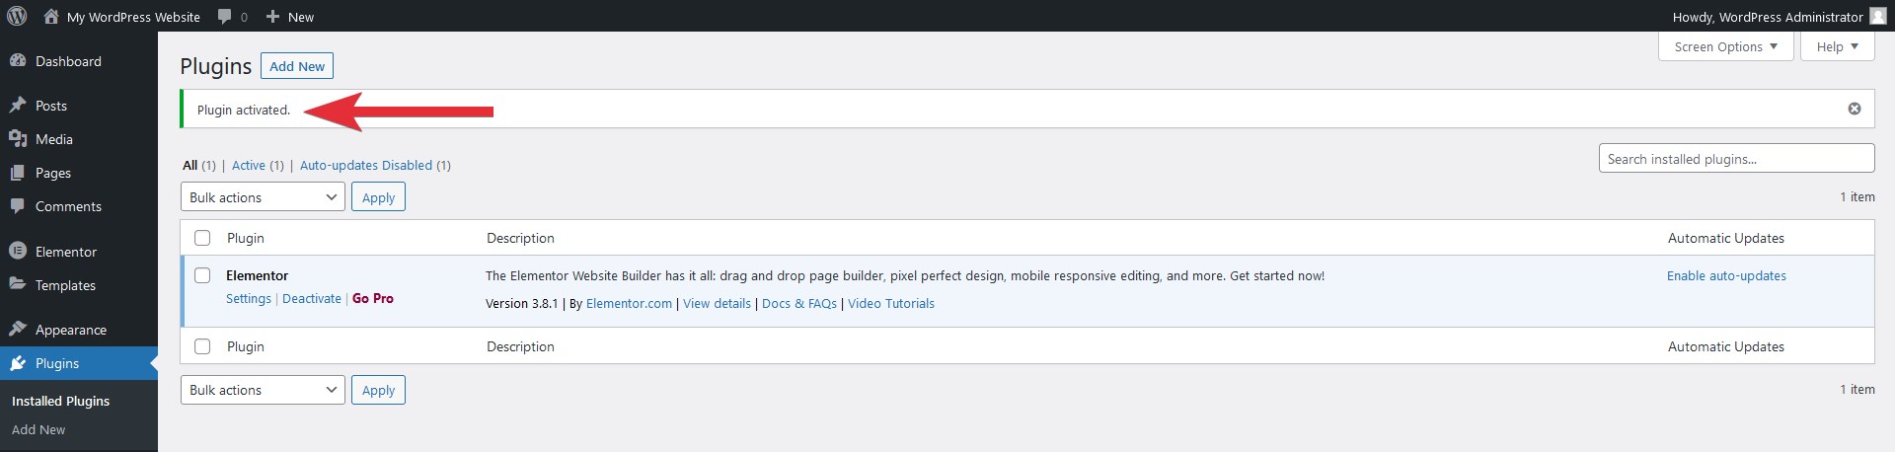Select Add New submenu under Plugins
Screen dimensions: 1895x452
pos(38,429)
